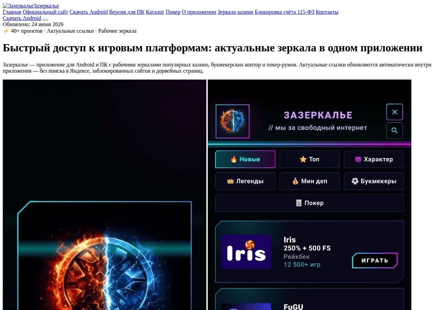441x310 pixels.
Task: Toggle the small menu button beside Скачать Android
Action: pos(45,20)
